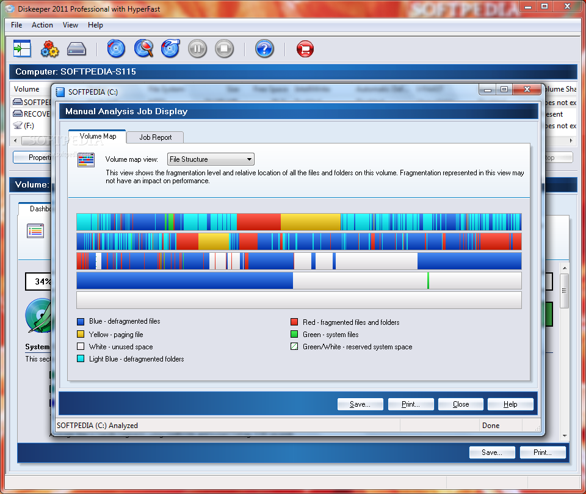
Task: Click Print button in analysis dialog
Action: (x=411, y=404)
